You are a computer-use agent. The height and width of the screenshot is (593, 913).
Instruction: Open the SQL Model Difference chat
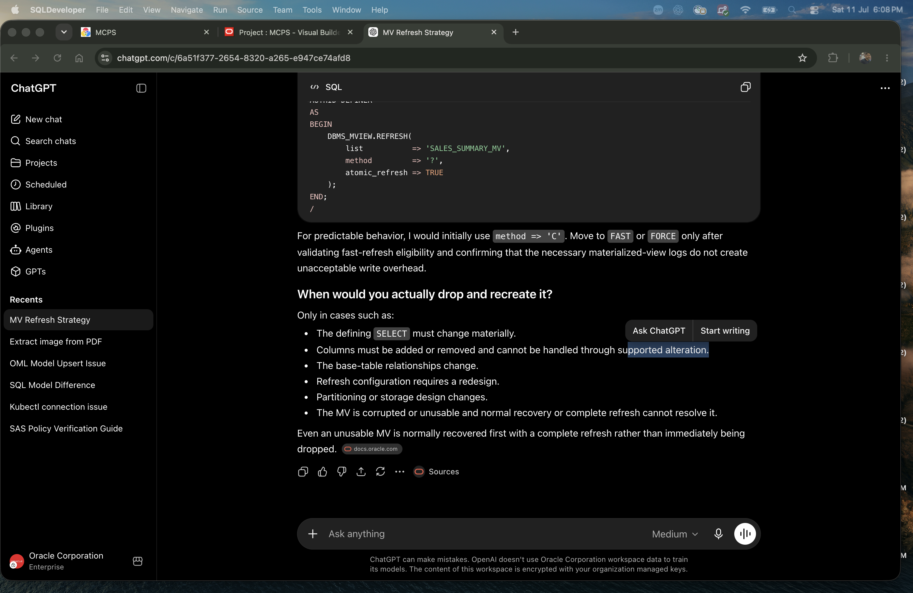pyautogui.click(x=78, y=385)
